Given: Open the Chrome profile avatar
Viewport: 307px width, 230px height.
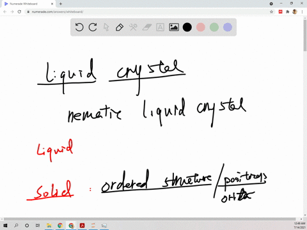Looking at the screenshot, I should click(x=295, y=11).
